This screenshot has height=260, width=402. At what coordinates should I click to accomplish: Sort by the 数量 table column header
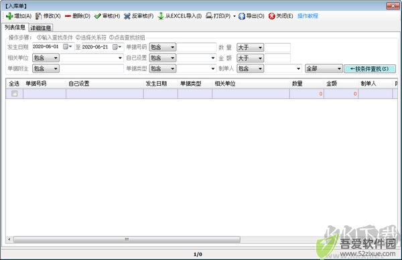(307, 84)
